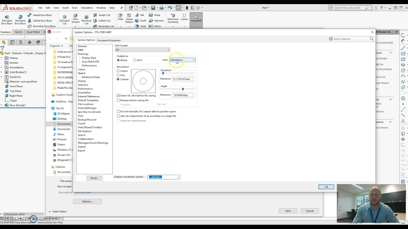Open the Insert menu
This screenshot has height=229, width=408.
tap(65, 8)
